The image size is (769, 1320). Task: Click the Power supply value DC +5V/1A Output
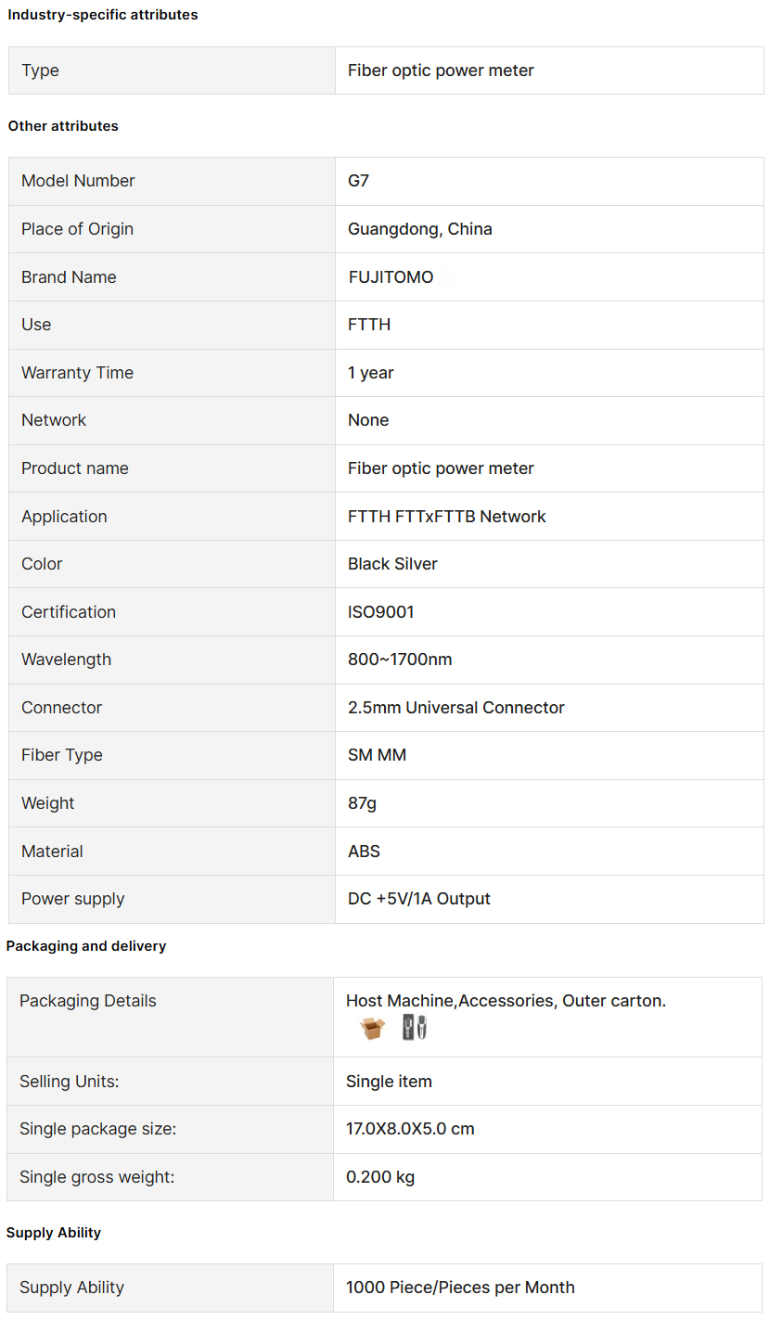tap(419, 899)
